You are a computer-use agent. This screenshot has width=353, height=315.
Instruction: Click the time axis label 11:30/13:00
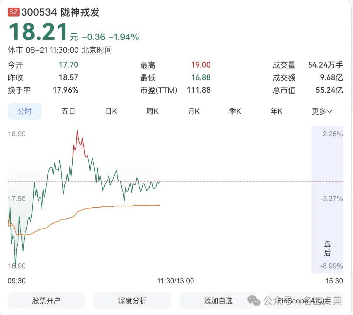(176, 281)
